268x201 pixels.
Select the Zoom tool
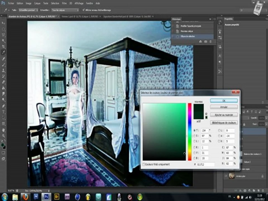pyautogui.click(x=3, y=136)
